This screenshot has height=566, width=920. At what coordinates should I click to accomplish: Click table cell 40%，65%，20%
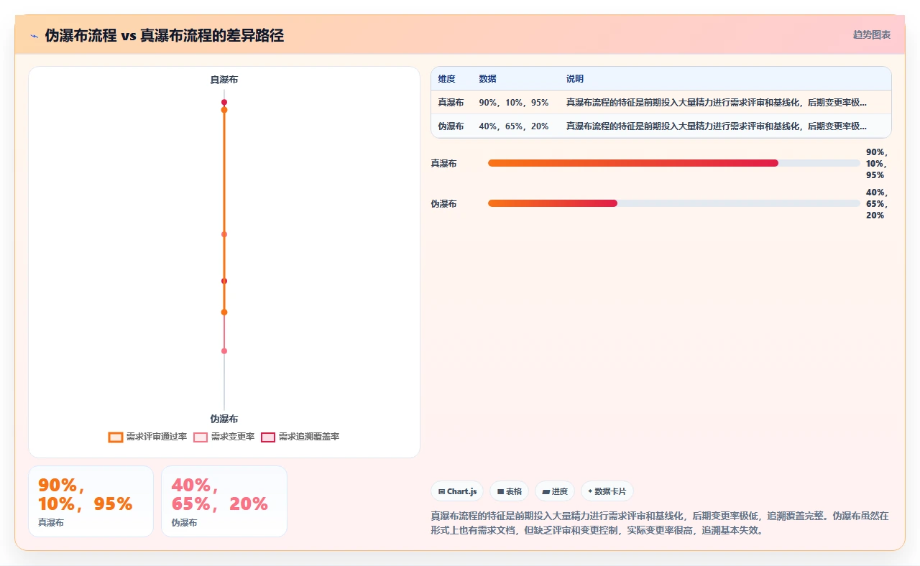pos(514,126)
